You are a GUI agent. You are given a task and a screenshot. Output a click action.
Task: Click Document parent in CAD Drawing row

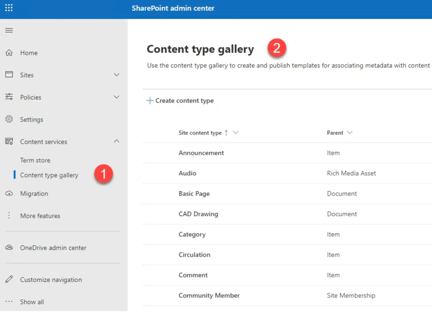(342, 214)
